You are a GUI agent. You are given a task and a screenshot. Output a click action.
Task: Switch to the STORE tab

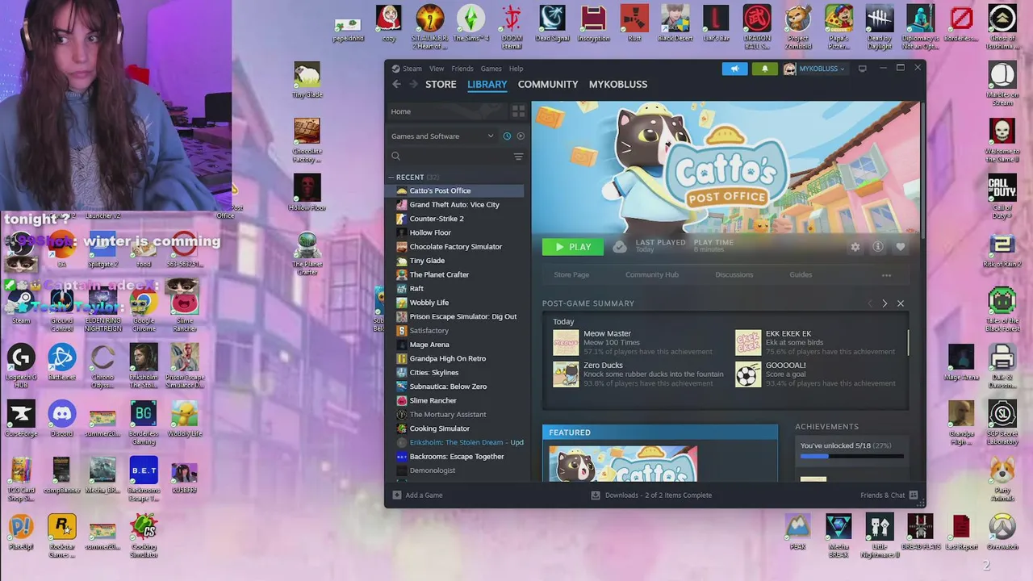(441, 84)
